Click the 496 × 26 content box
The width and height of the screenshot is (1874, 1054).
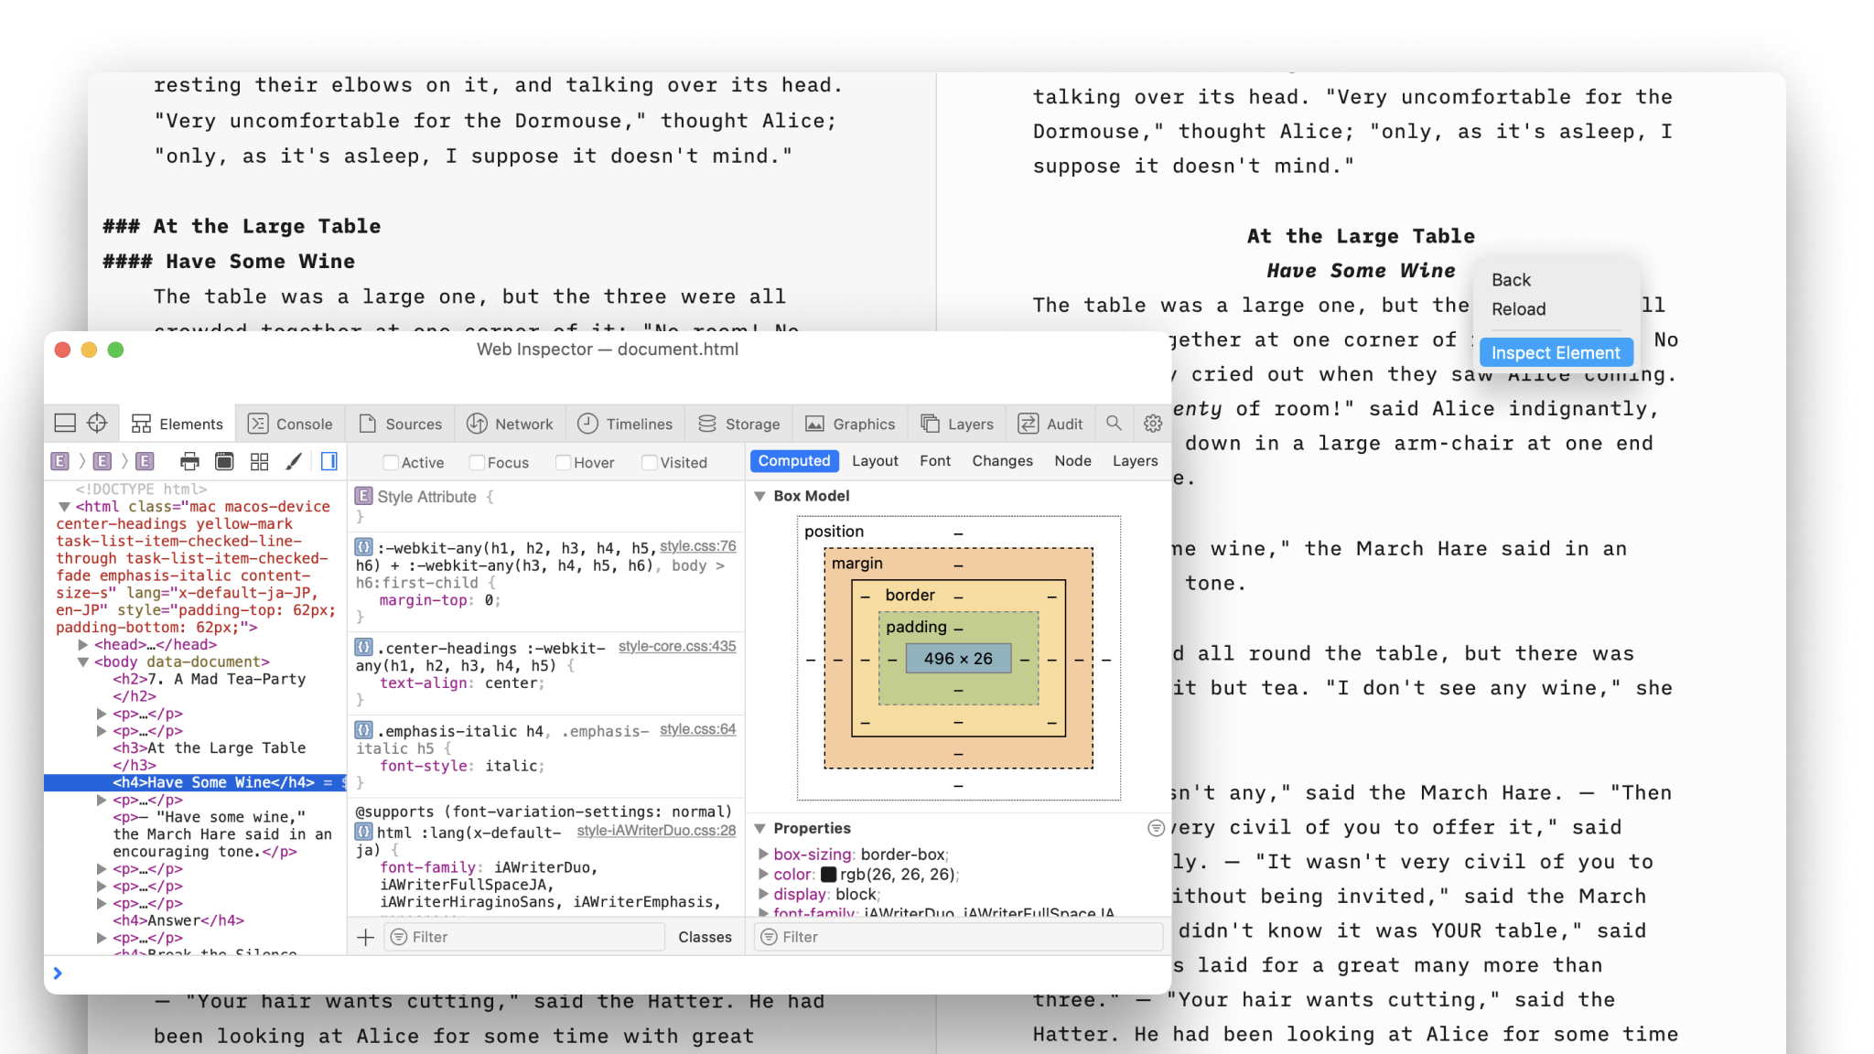point(958,659)
